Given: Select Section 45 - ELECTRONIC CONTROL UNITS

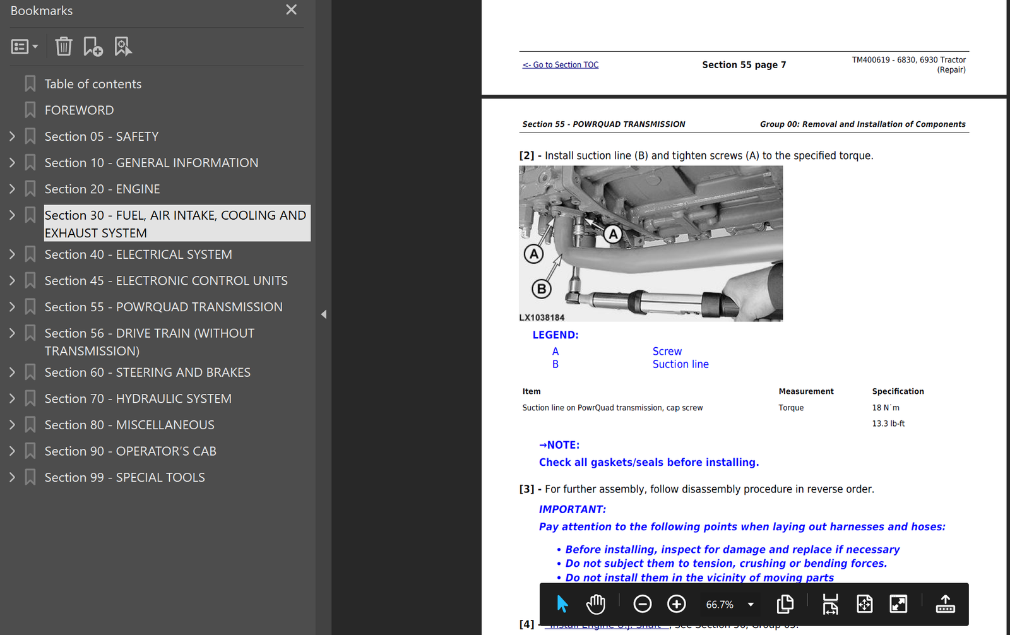Looking at the screenshot, I should coord(166,281).
